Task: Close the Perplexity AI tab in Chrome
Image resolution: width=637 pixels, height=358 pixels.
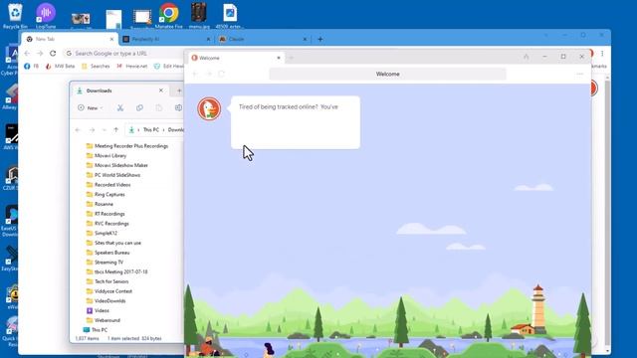Action: point(208,39)
